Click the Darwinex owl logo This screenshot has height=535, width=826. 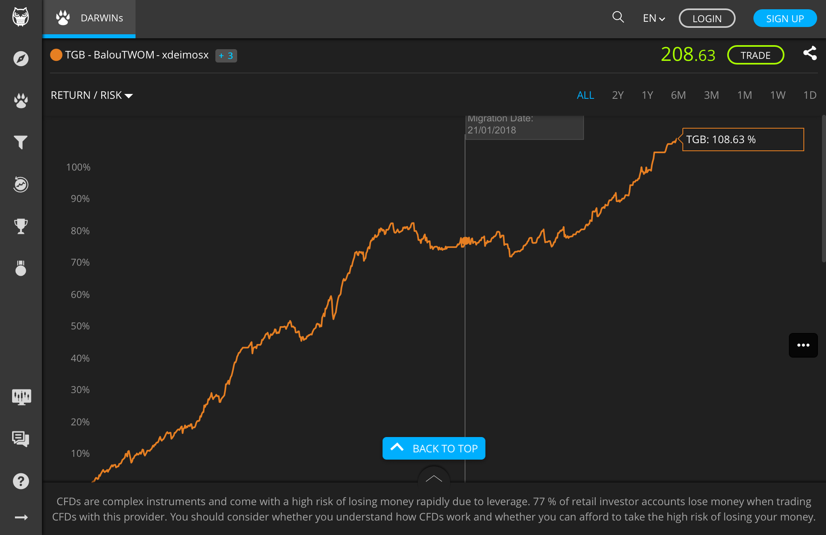point(21,17)
